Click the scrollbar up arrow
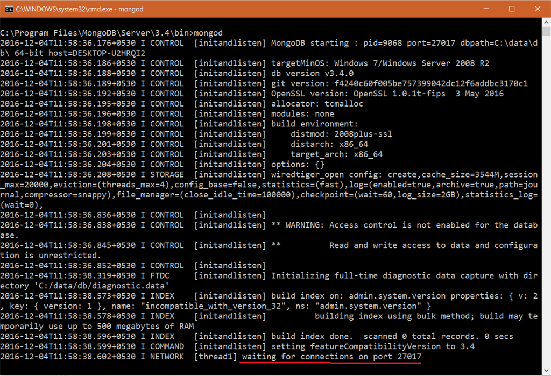551x376 pixels. [x=546, y=22]
